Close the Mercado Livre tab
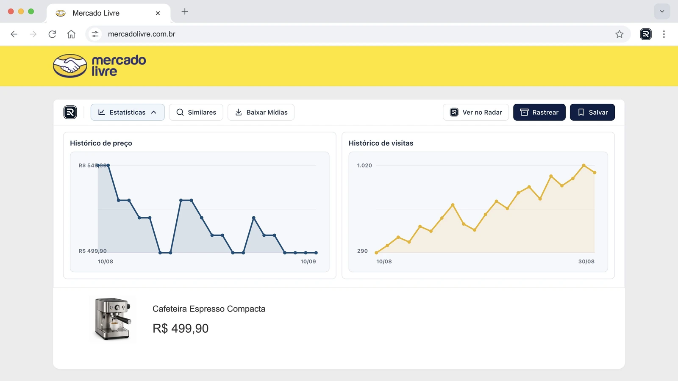 click(158, 13)
